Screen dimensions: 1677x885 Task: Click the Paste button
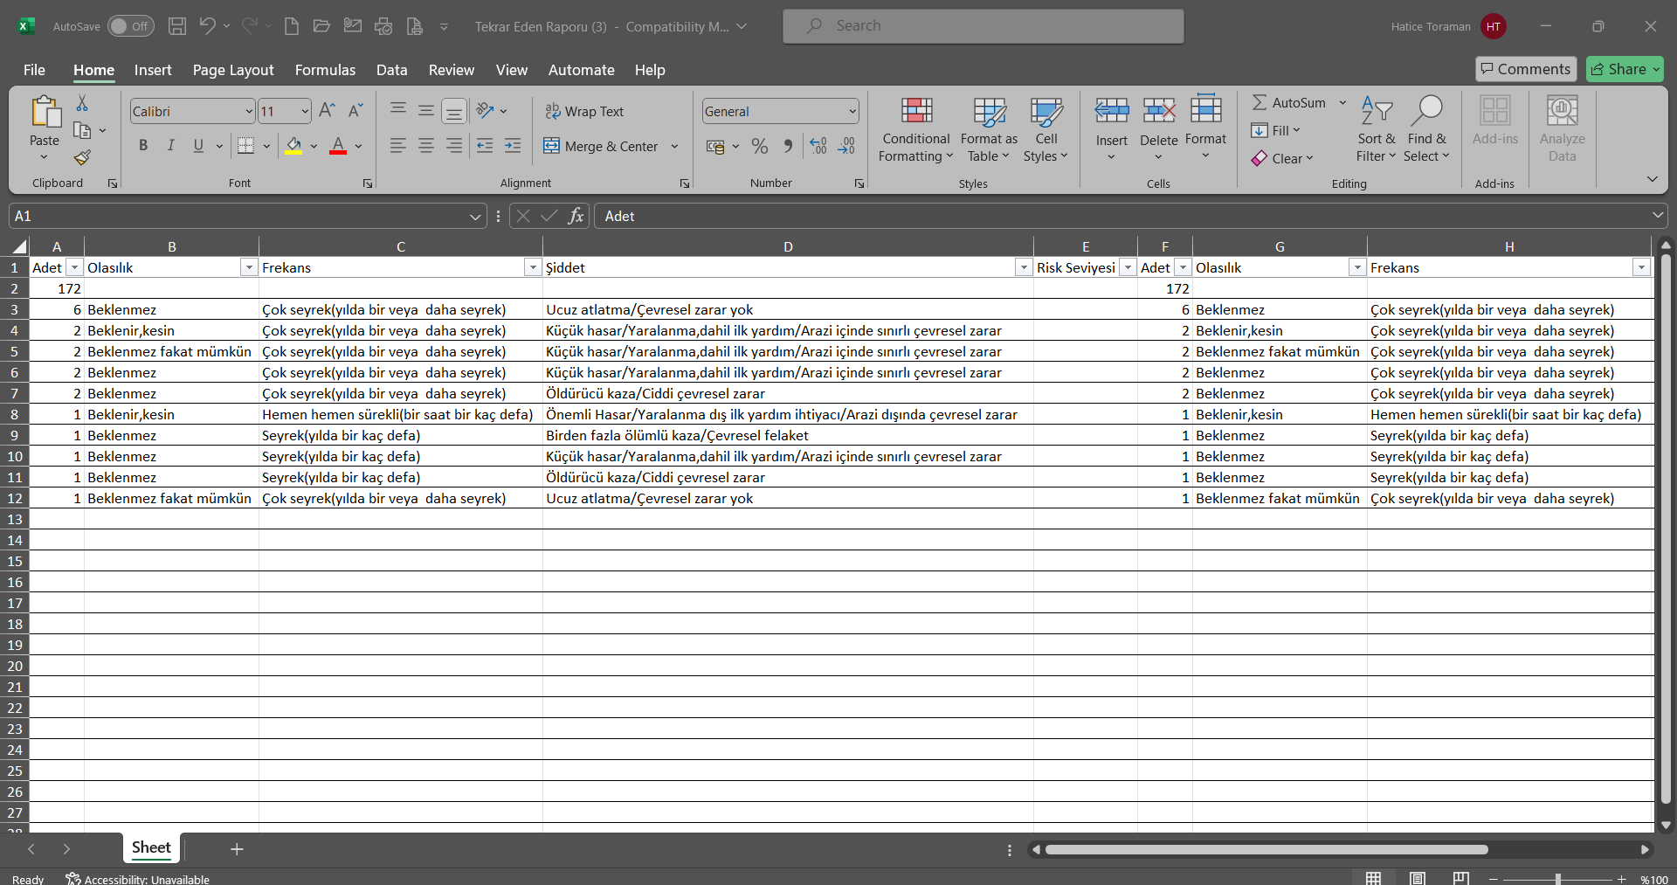pos(45,129)
